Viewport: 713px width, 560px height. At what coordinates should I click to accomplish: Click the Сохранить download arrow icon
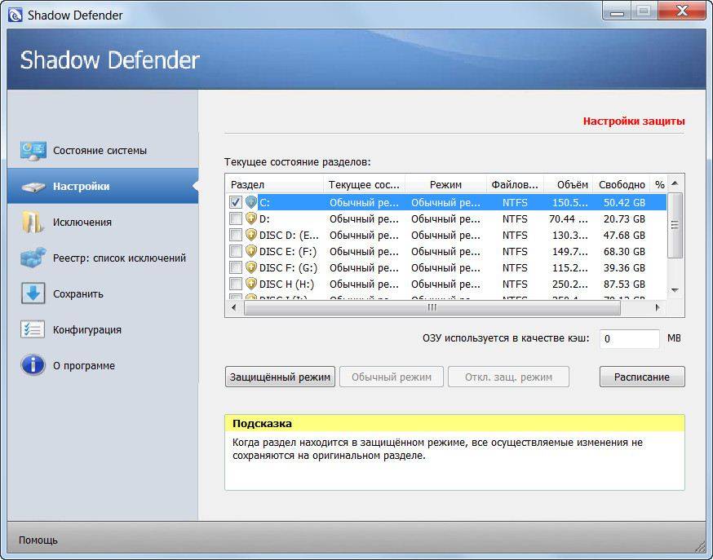[33, 293]
